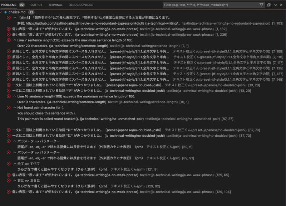
Task: Click the 22 count badge on PROBLEMS tab
Action: point(22,5)
